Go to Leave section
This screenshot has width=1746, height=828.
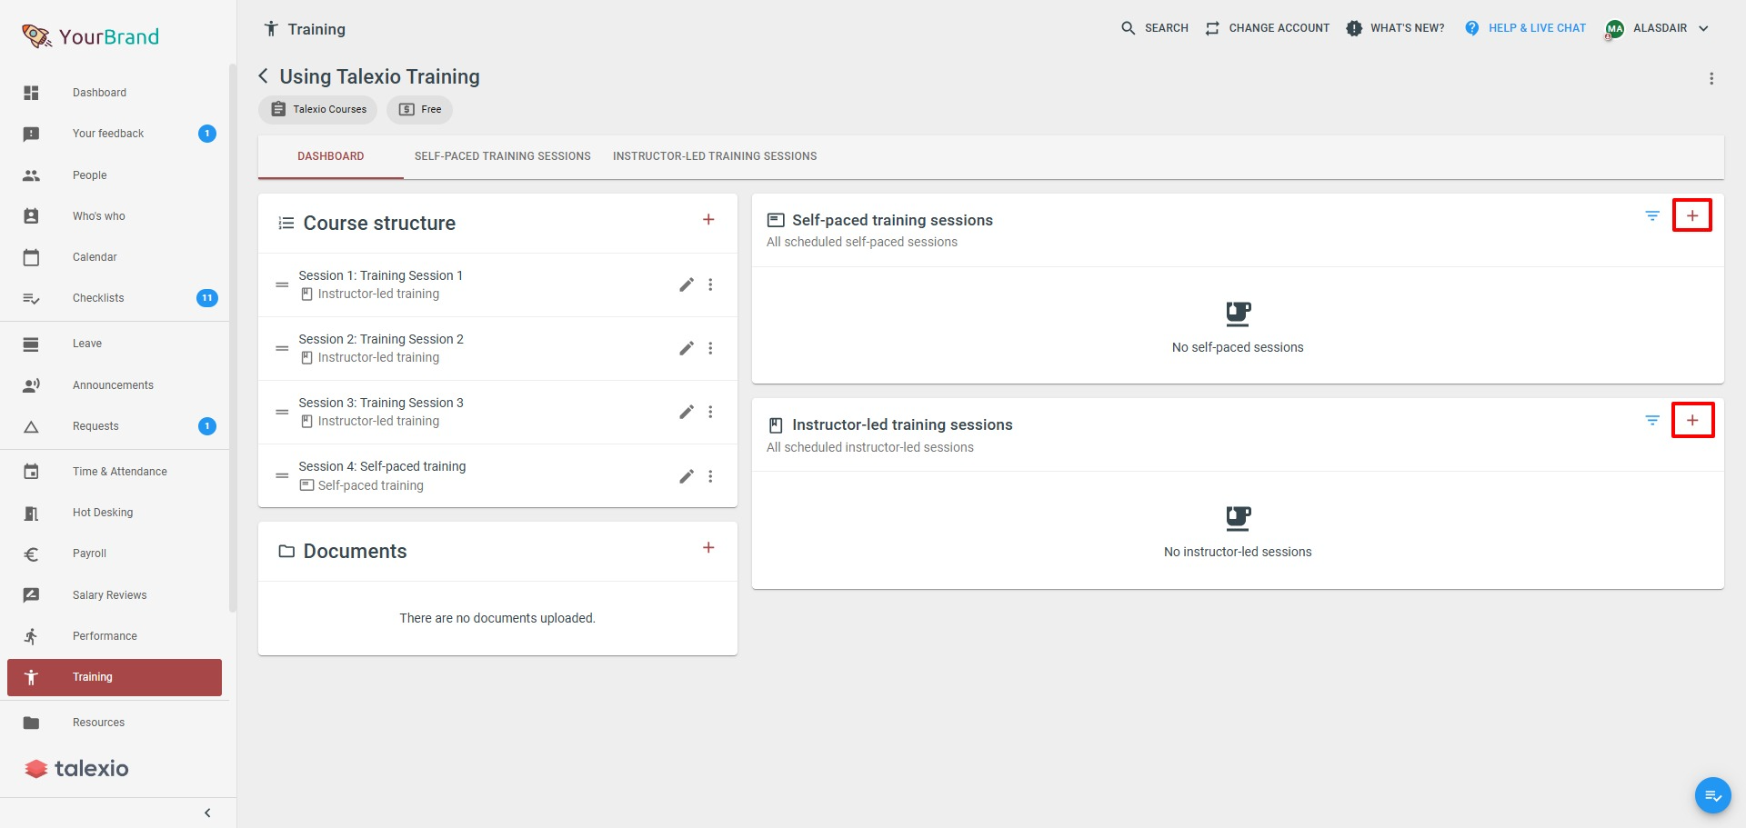[x=115, y=344]
